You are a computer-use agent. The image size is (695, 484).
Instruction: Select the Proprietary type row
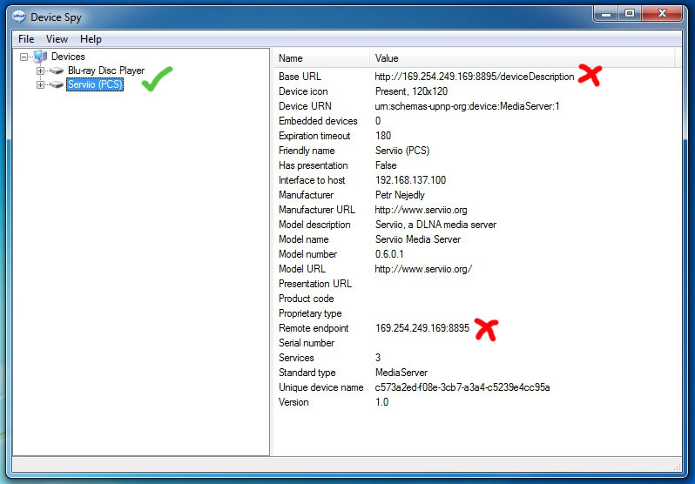pyautogui.click(x=310, y=313)
